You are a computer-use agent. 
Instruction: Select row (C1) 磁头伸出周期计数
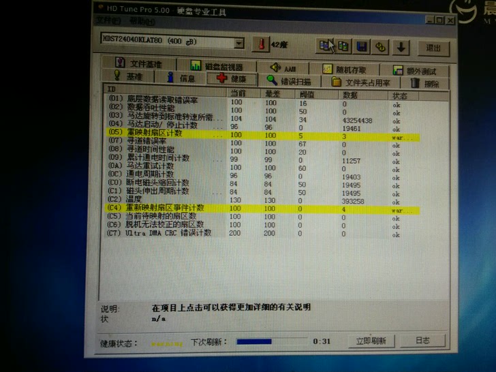[262, 192]
